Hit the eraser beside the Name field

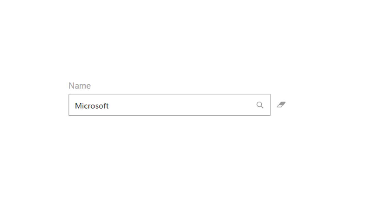click(x=281, y=105)
